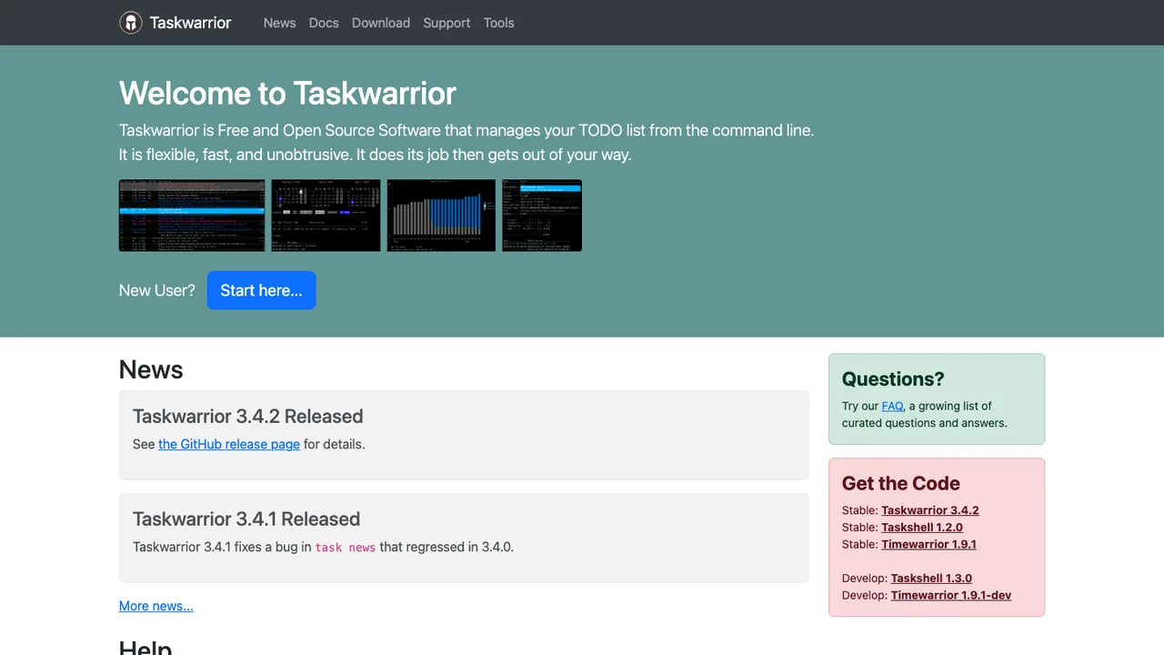The height and width of the screenshot is (655, 1164).
Task: Click the Taskwarrior 3.4.1 Released heading
Action: [246, 519]
